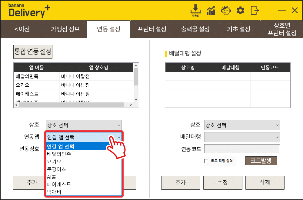This screenshot has width=303, height=200.
Task: Click the horizontal scrollbar left arrow
Action: tap(16, 105)
